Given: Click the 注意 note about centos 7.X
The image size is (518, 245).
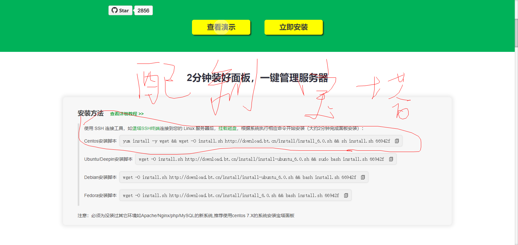Looking at the screenshot, I should pos(186,216).
